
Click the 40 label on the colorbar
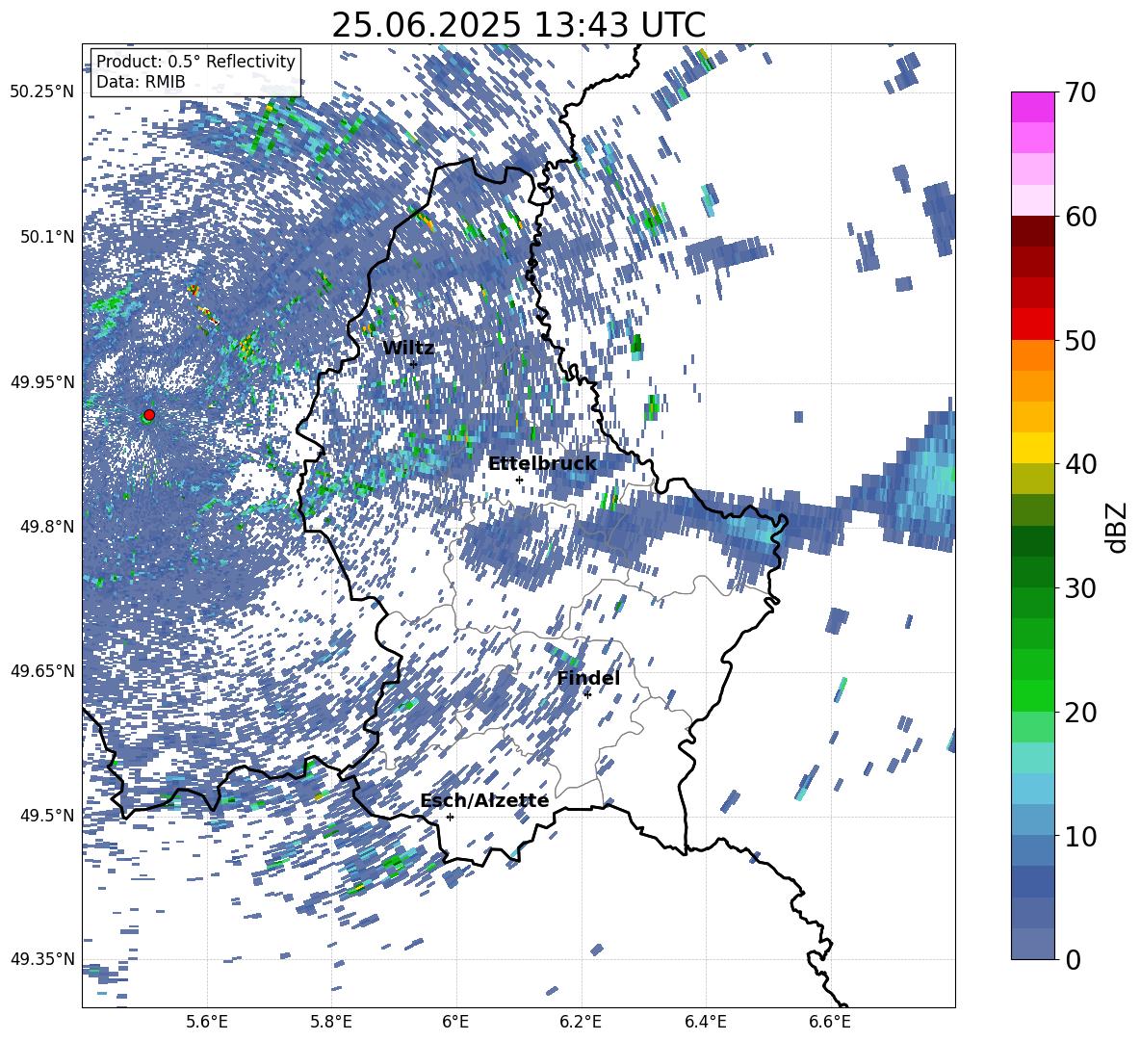1080,464
